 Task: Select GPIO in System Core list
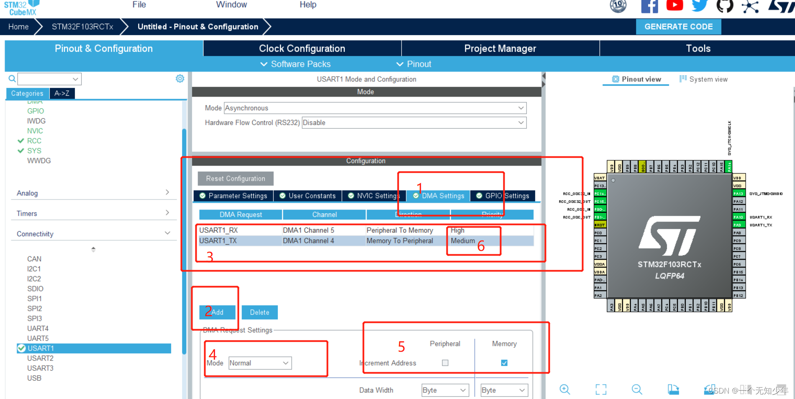point(36,111)
